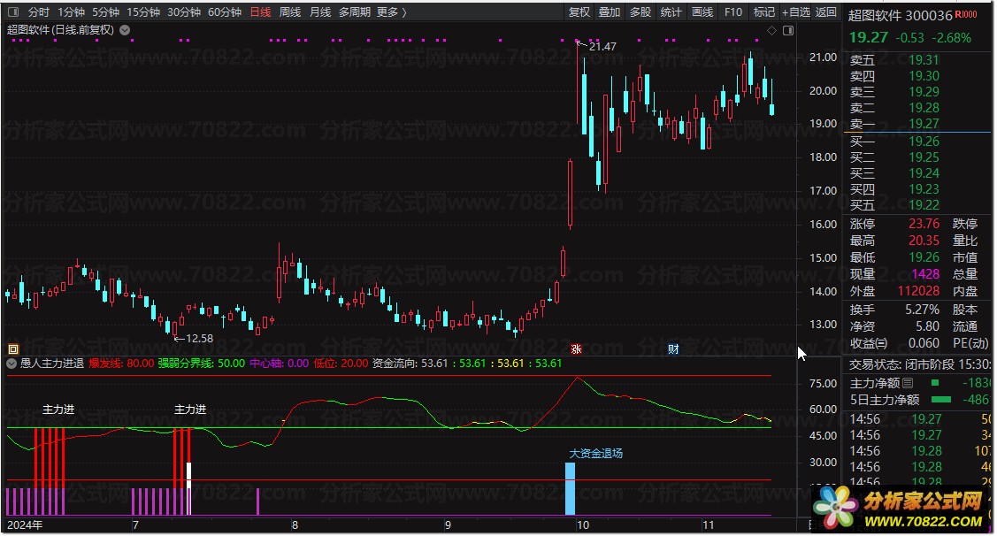Screen dimensions: 997x536
Task: Click the blue 财 financial event marker
Action: [x=673, y=348]
